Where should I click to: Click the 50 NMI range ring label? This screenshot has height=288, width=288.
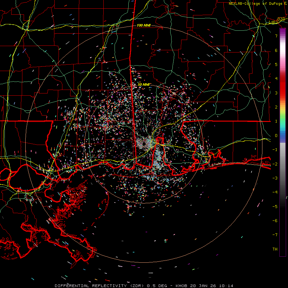144,84
